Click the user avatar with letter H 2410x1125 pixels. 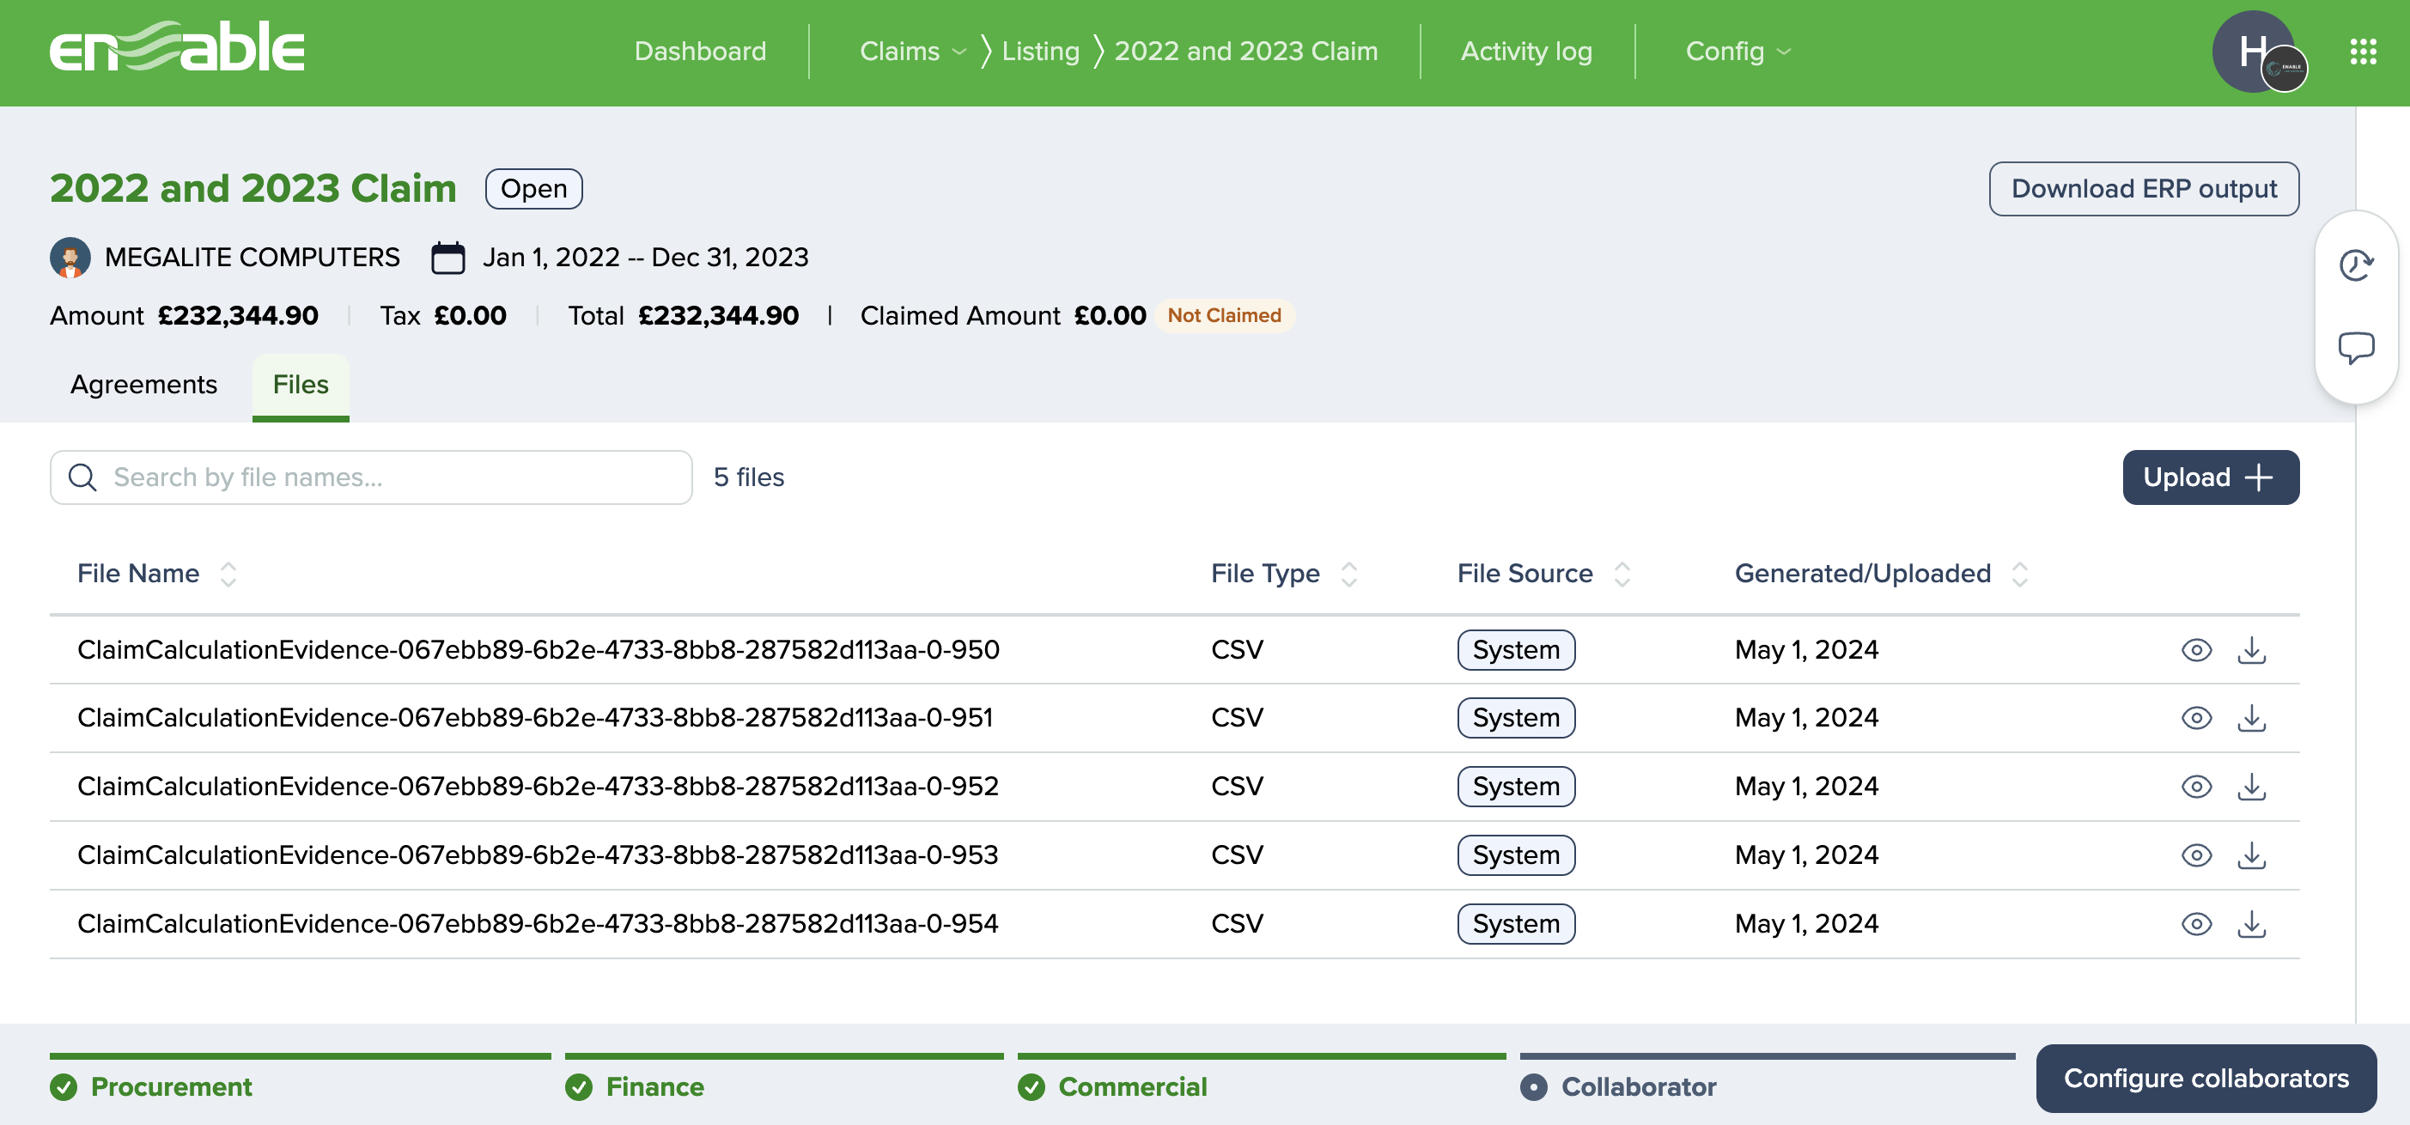2252,52
